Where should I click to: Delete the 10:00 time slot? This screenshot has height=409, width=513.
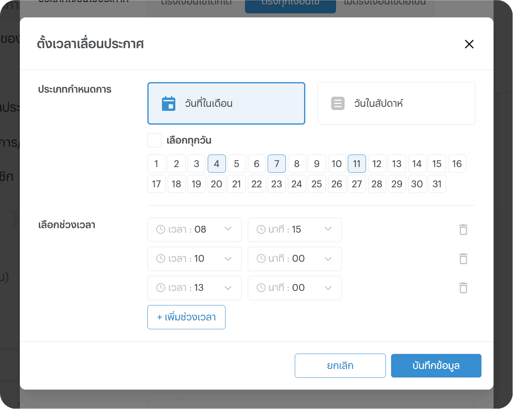coord(464,259)
